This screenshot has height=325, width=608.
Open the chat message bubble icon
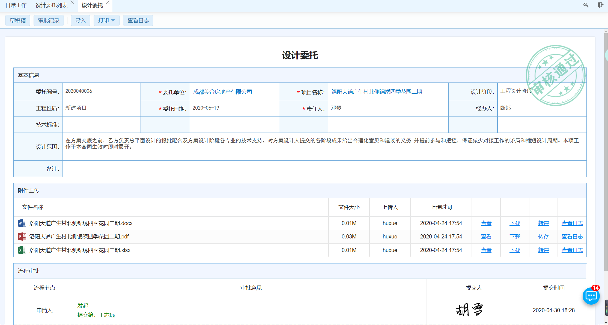coord(591,296)
